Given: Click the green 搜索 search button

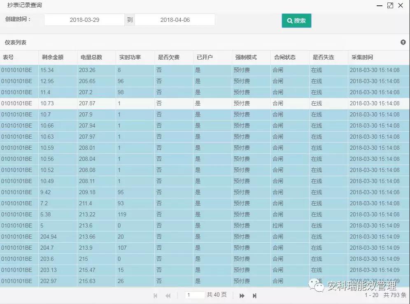Looking at the screenshot, I should [x=296, y=21].
